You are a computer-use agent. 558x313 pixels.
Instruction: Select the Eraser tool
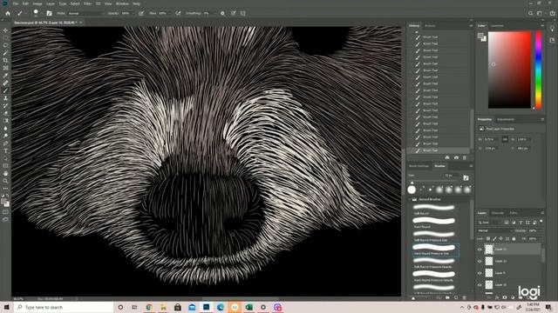point(5,113)
